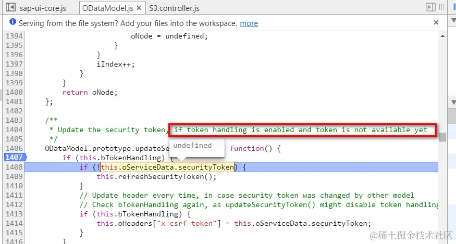
Task: Dismiss the workspace info bar
Action: pos(436,22)
